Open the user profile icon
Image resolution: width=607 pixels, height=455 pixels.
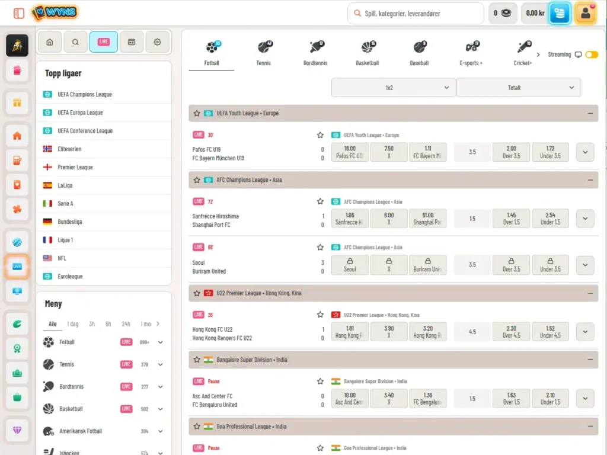(x=585, y=13)
